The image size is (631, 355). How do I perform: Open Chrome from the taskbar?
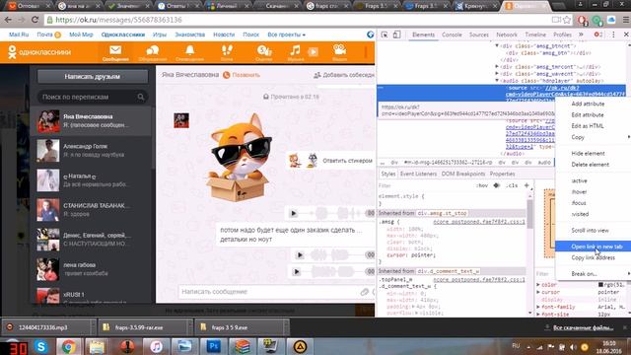click(x=68, y=346)
